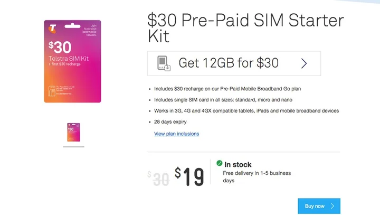Screen dimensions: 380x215
Task: Click the mobile device icon in the banner
Action: pyautogui.click(x=164, y=63)
